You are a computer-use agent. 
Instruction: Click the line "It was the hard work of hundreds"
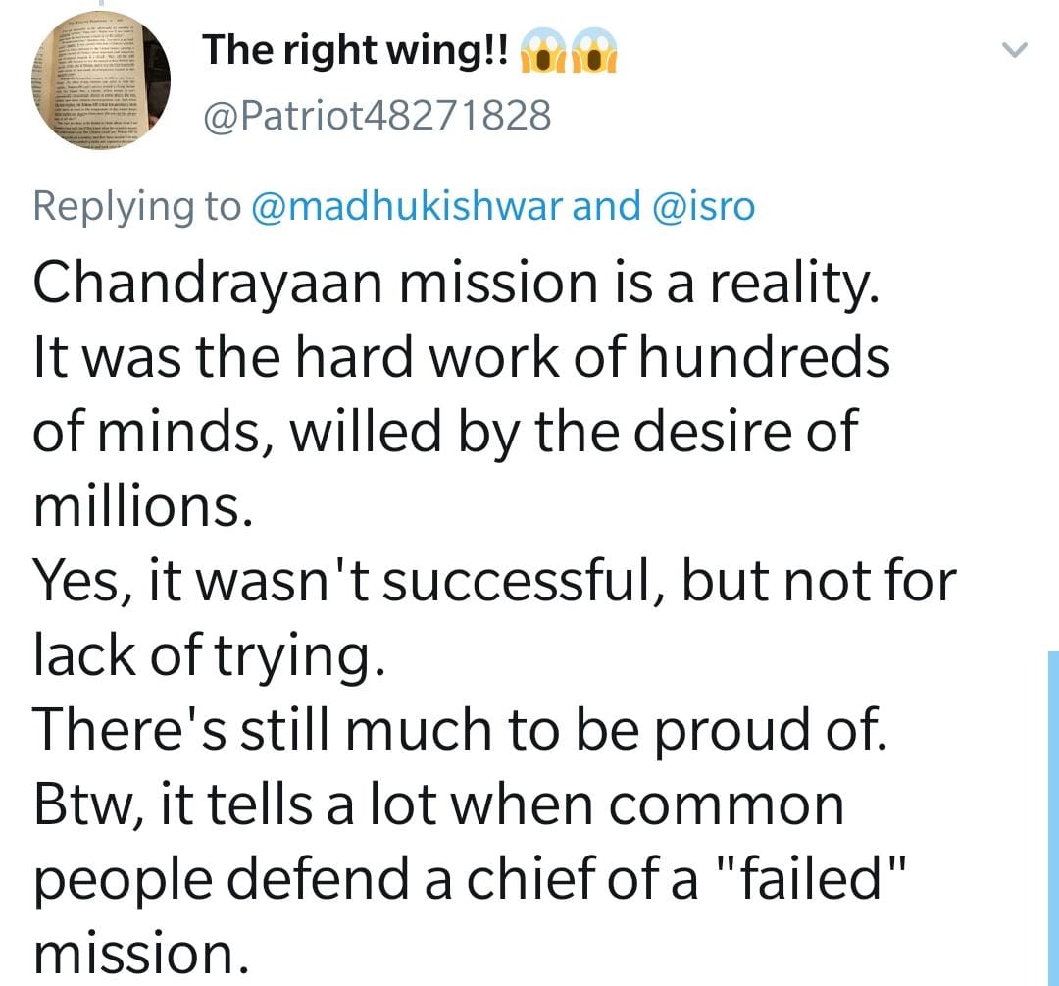tap(461, 357)
